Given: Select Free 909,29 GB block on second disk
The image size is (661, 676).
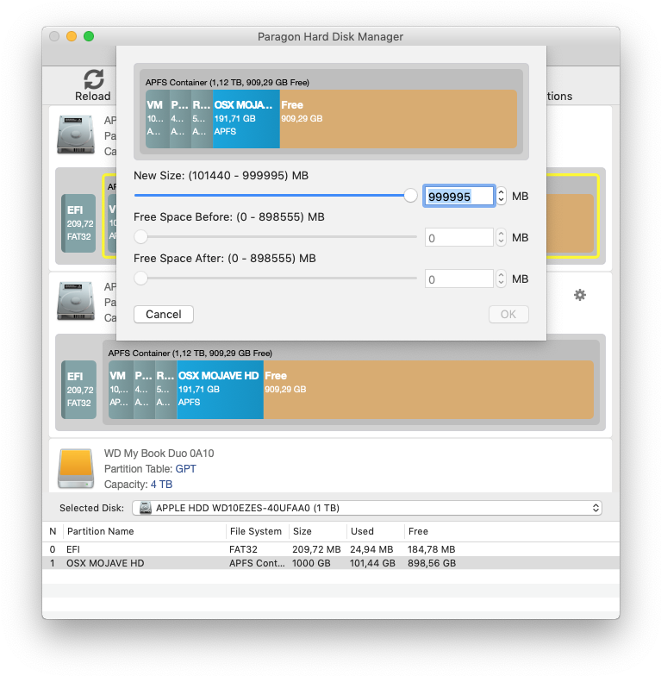Looking at the screenshot, I should 429,390.
